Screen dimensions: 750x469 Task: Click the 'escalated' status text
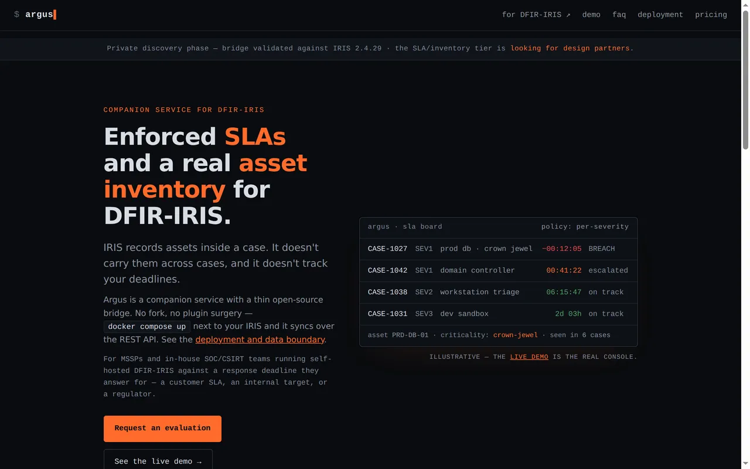[608, 270]
